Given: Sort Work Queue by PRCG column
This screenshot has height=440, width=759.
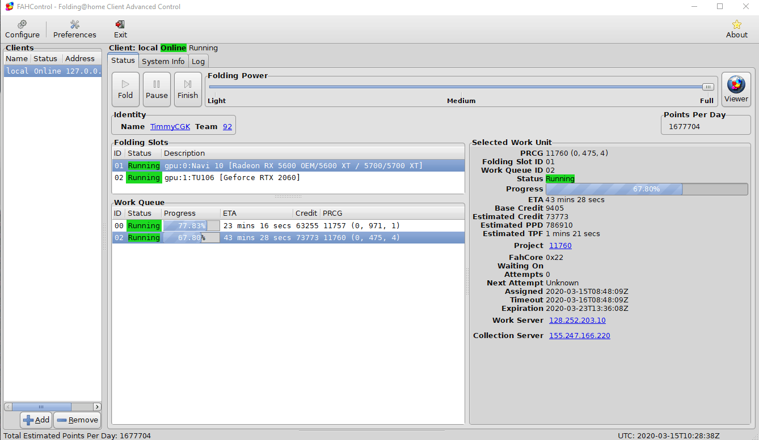Looking at the screenshot, I should [x=392, y=213].
